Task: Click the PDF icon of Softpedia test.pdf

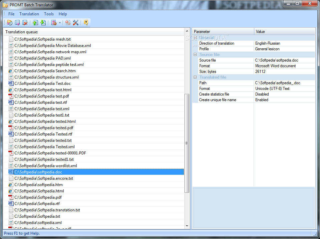Action: (x=11, y=96)
